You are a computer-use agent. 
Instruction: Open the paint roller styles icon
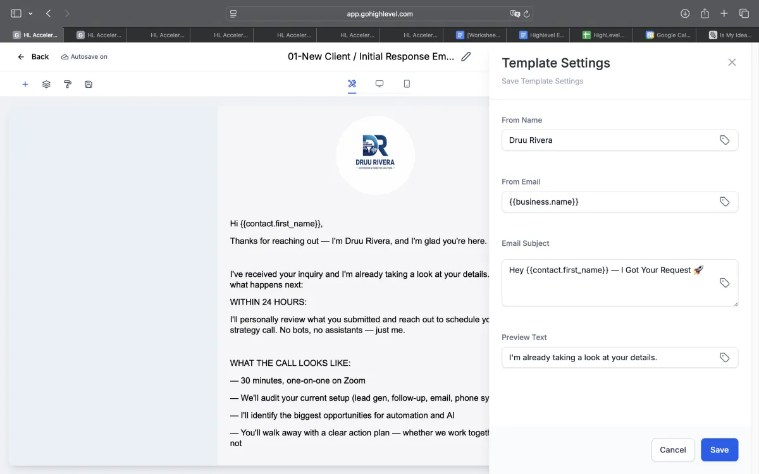pyautogui.click(x=68, y=84)
